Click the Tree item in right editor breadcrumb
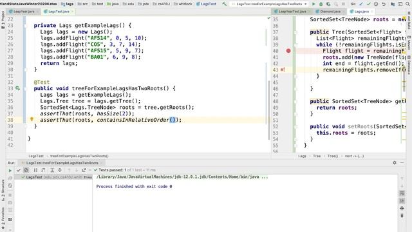 click(x=317, y=156)
